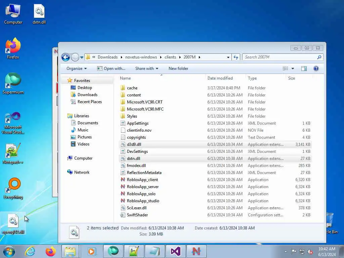Toggle the preview pane button
The width and height of the screenshot is (344, 258).
(x=304, y=69)
